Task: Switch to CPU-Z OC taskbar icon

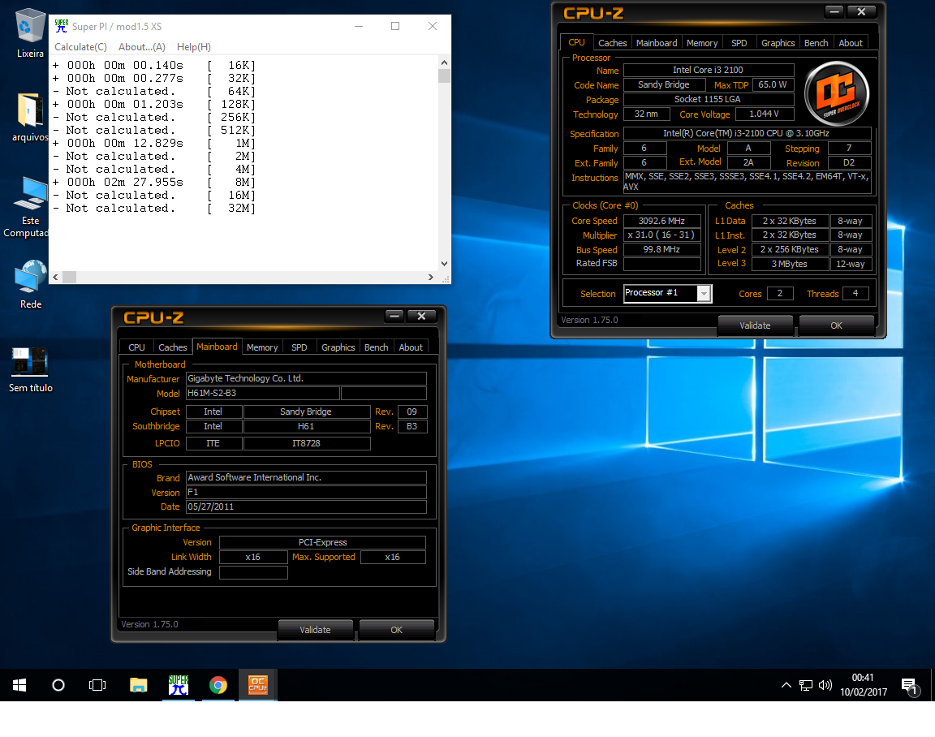Action: [x=257, y=685]
